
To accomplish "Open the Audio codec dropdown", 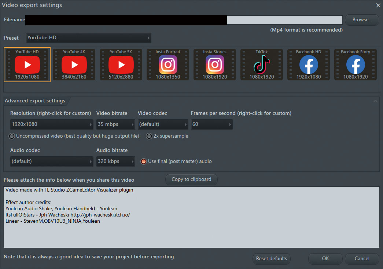I will [x=52, y=161].
